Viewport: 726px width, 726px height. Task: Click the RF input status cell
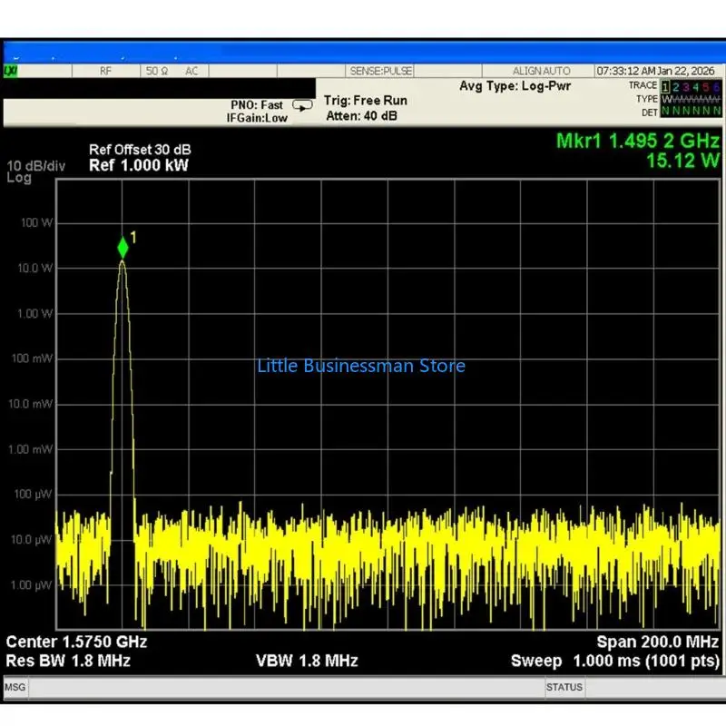[106, 71]
